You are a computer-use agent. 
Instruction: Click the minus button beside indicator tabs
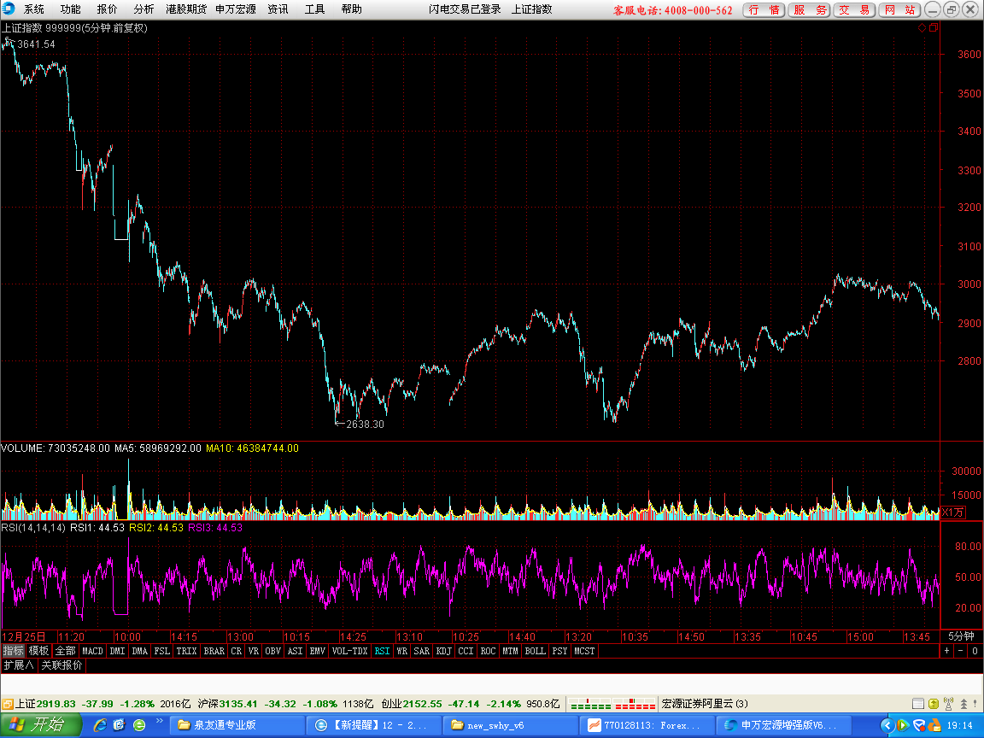[x=961, y=651]
